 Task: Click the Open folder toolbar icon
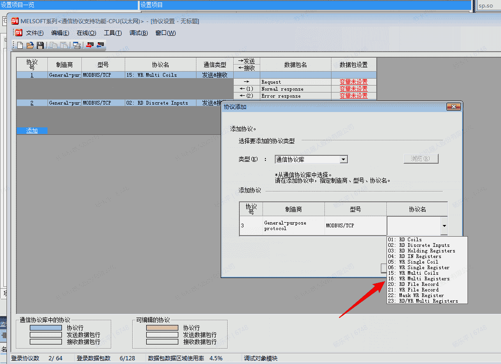click(x=30, y=45)
